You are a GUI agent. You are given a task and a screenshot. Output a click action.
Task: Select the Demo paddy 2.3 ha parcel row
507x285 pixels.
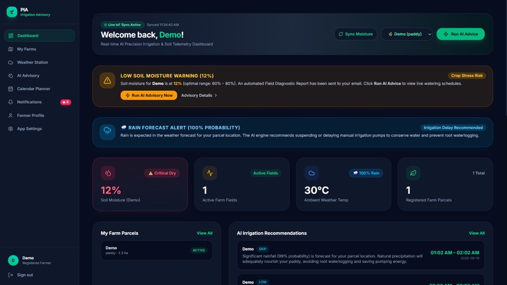(x=157, y=250)
